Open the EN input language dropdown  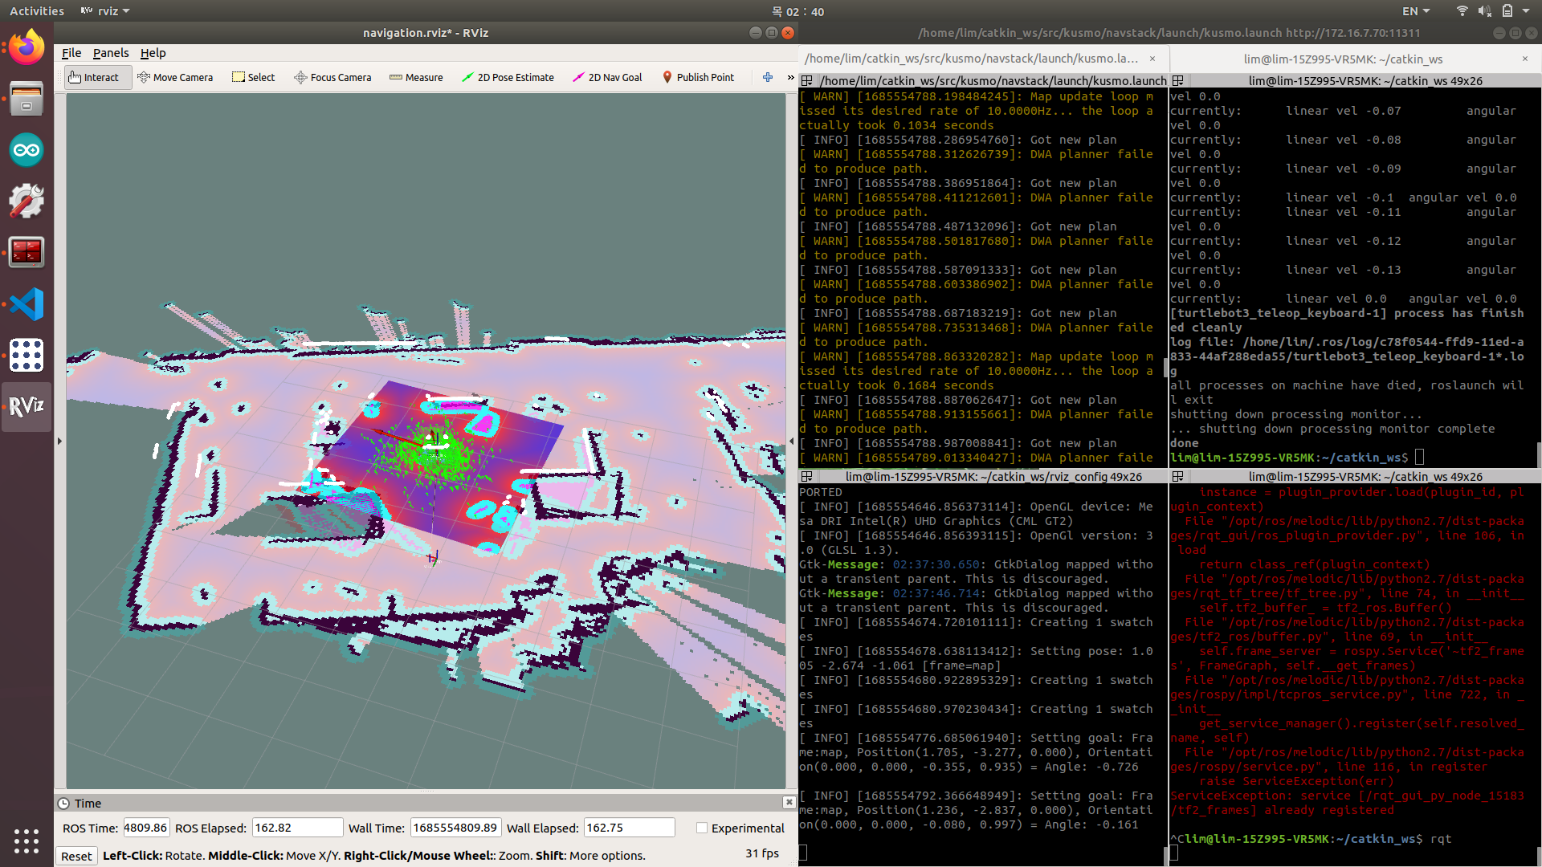[1415, 11]
